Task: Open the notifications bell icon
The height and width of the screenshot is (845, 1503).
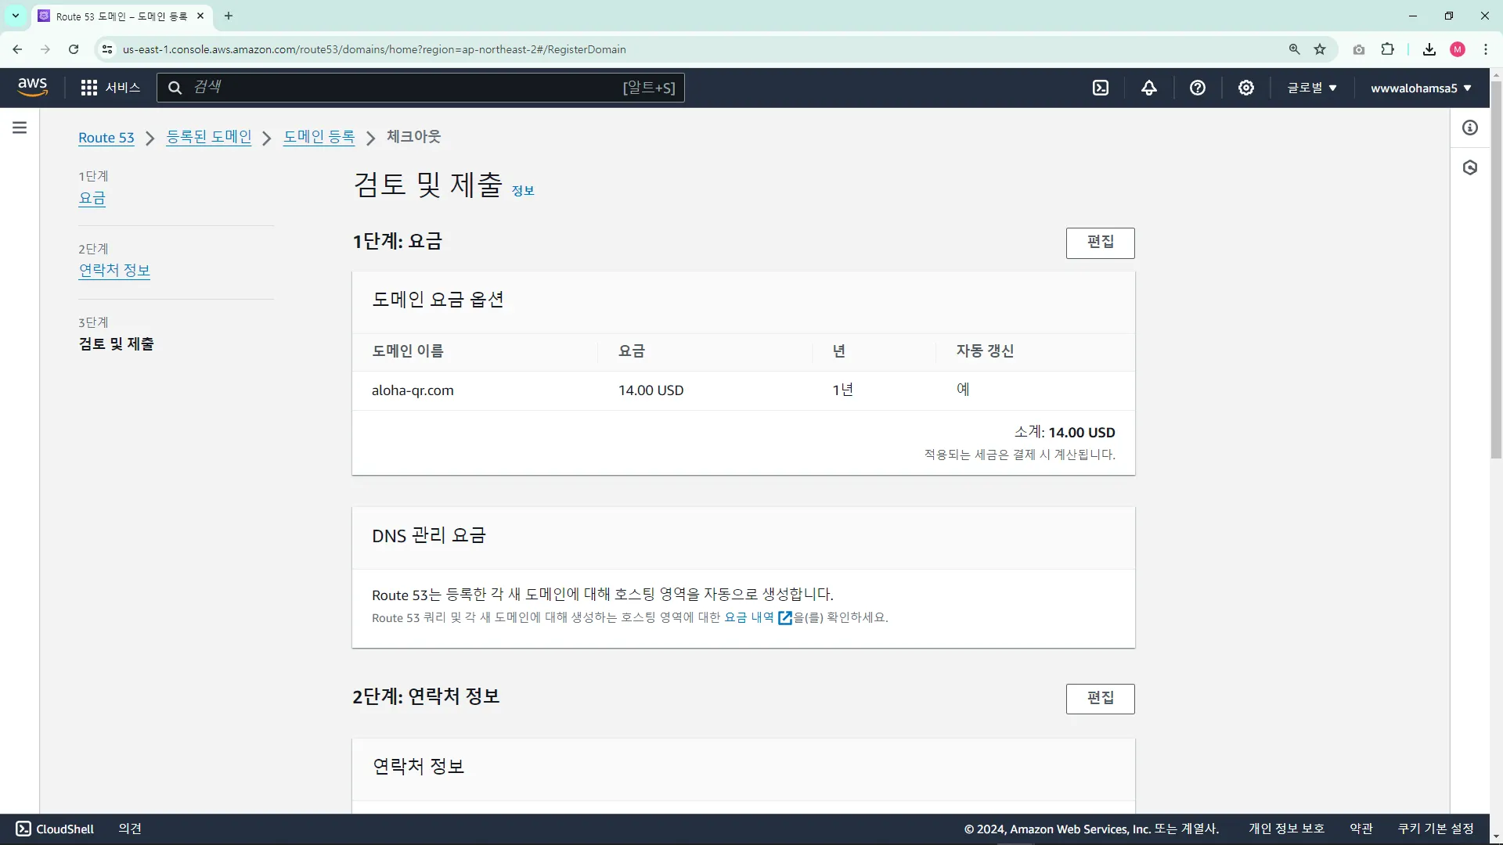Action: (x=1149, y=88)
